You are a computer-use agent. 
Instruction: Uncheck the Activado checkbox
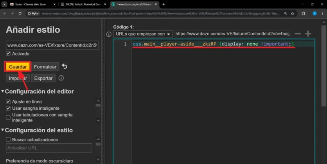click(8, 53)
